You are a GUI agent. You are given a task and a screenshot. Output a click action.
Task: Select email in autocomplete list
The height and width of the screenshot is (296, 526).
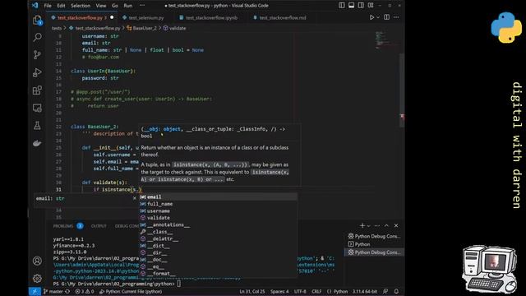(218, 197)
